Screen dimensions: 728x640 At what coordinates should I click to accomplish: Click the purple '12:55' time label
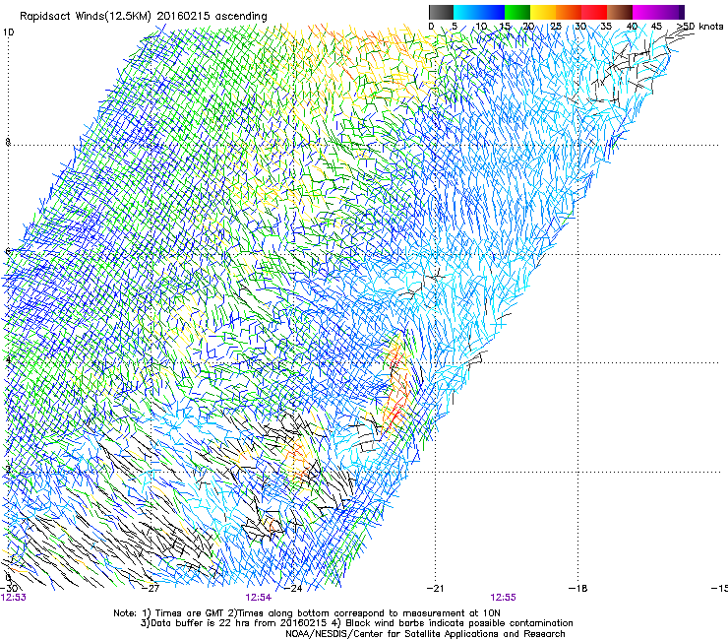pos(504,598)
